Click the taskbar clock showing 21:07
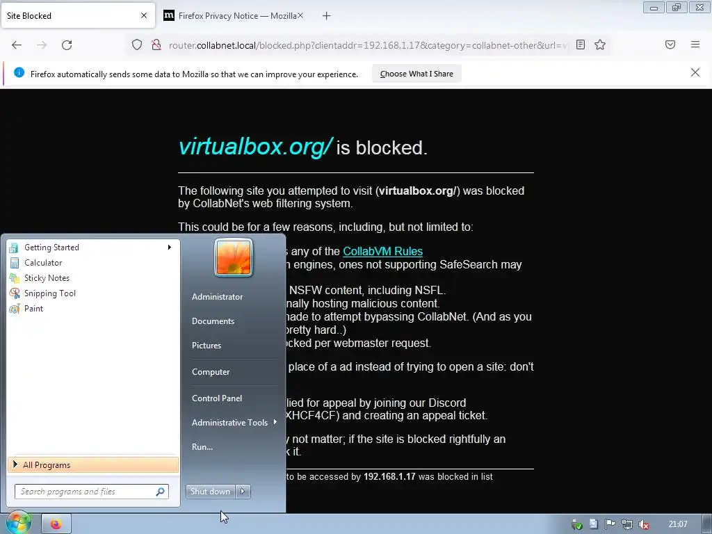Screen dimensions: 712x534 click(678, 524)
